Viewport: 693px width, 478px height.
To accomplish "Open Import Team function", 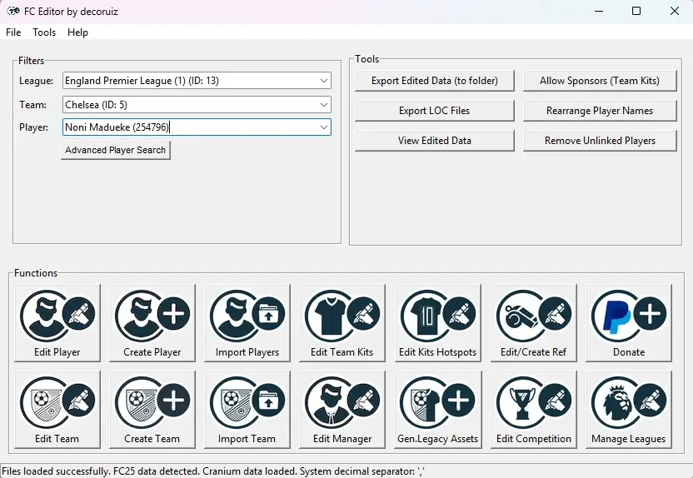I will pyautogui.click(x=247, y=410).
